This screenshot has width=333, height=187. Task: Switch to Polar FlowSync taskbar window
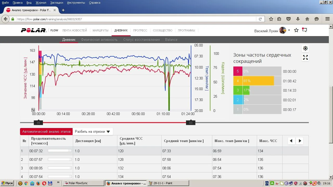click(x=84, y=183)
